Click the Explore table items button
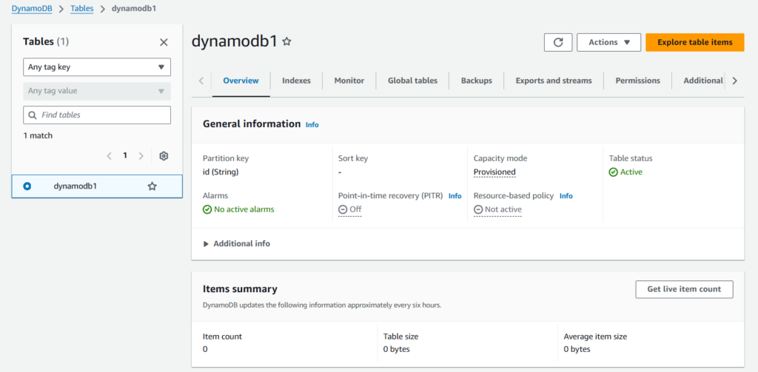 click(x=694, y=42)
